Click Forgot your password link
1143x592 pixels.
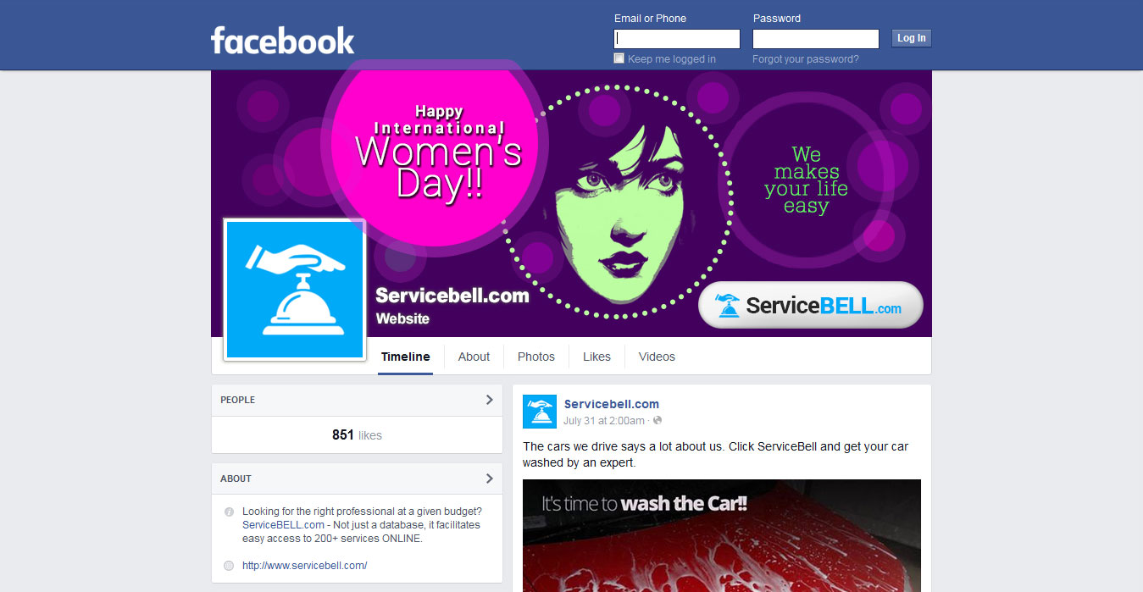click(x=805, y=59)
